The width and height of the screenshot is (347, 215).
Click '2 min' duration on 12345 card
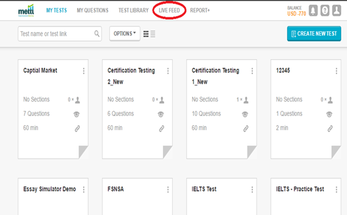282,127
